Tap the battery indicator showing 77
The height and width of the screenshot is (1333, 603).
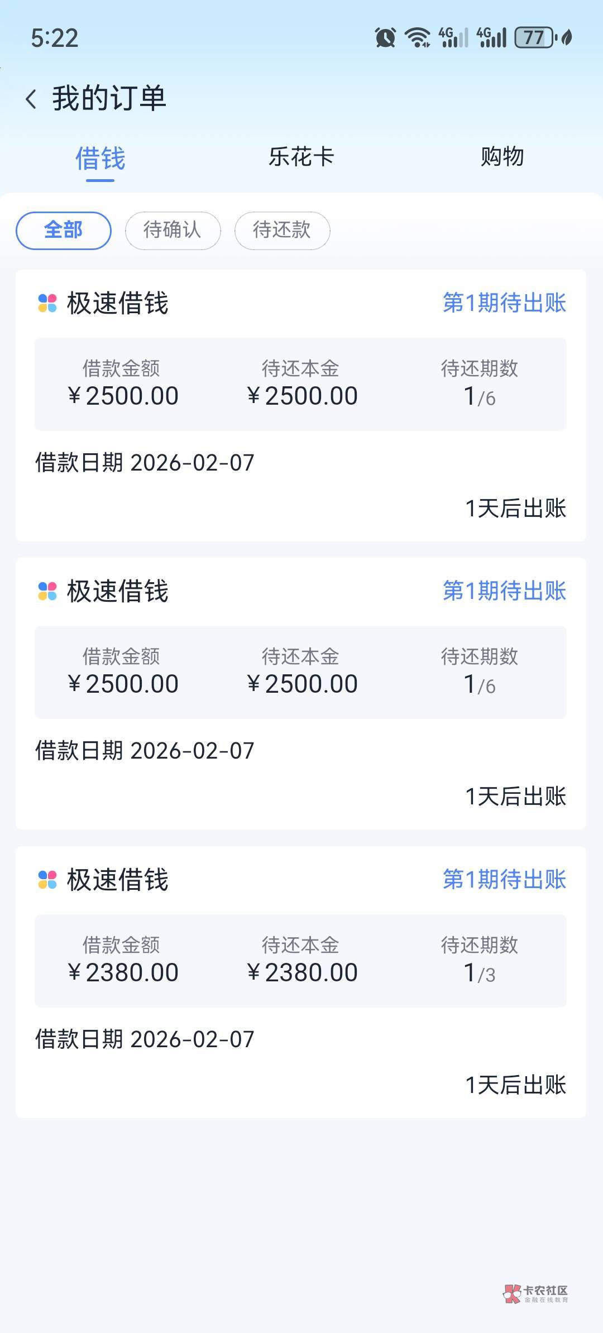pos(534,38)
